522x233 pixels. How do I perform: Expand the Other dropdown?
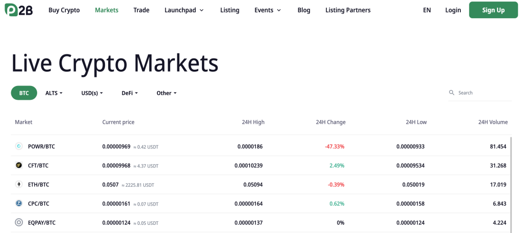pos(167,93)
